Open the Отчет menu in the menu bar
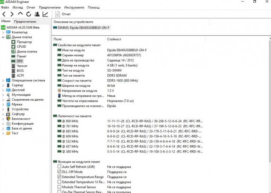Image resolution: width=271 pixels, height=193 pixels. pyautogui.click(x=31, y=8)
